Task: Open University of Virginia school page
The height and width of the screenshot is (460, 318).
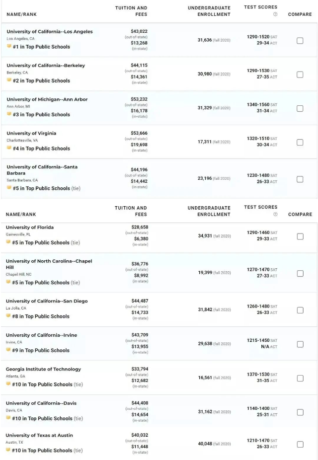Action: click(31, 133)
